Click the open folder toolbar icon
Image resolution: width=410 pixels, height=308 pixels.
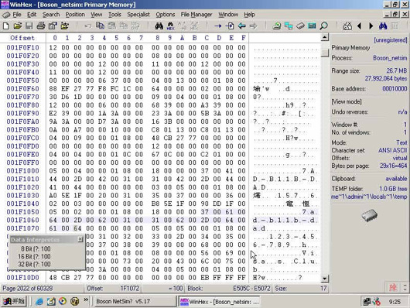[x=64, y=26]
